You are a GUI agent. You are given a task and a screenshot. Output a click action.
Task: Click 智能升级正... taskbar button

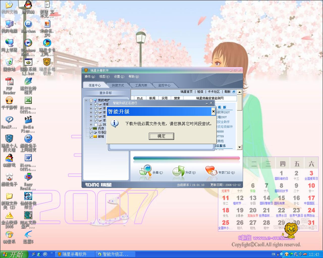(x=116, y=254)
